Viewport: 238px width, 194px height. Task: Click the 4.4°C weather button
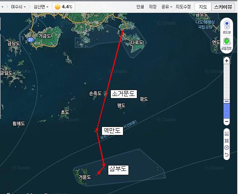(x=63, y=7)
